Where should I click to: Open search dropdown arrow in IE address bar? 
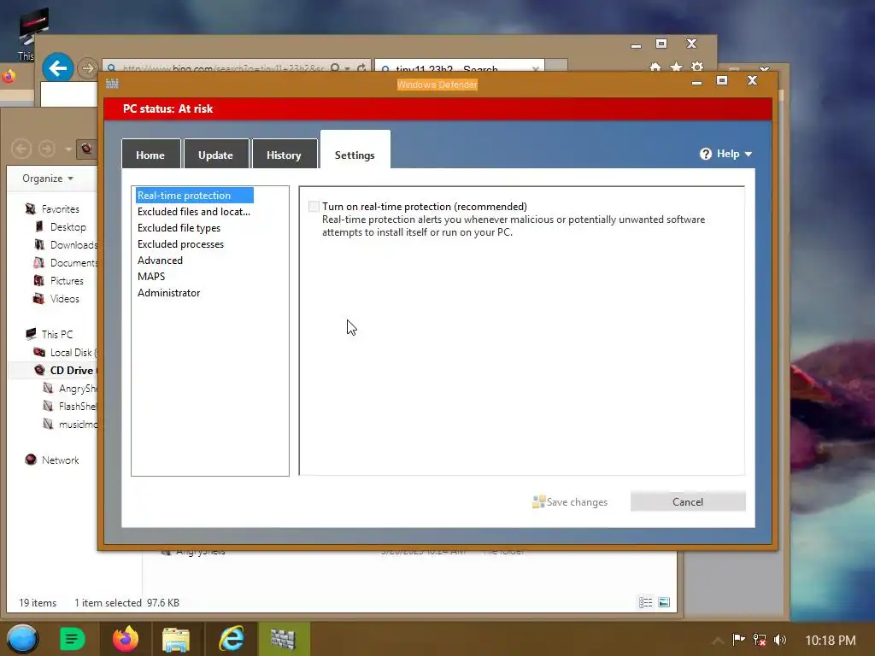coord(348,68)
